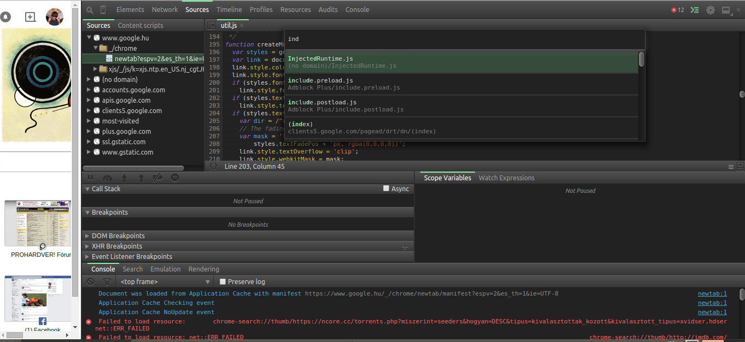Check the Preserve log checkbox
This screenshot has width=745, height=342.
[222, 282]
